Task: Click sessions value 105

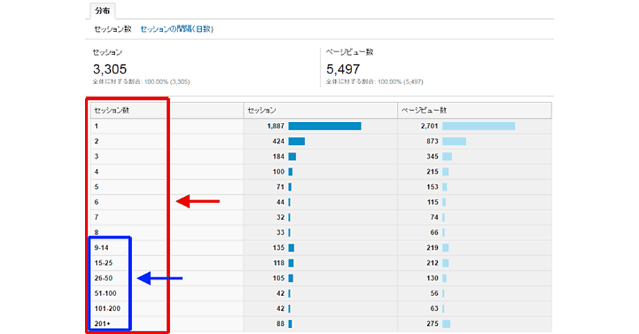Action: pyautogui.click(x=278, y=278)
